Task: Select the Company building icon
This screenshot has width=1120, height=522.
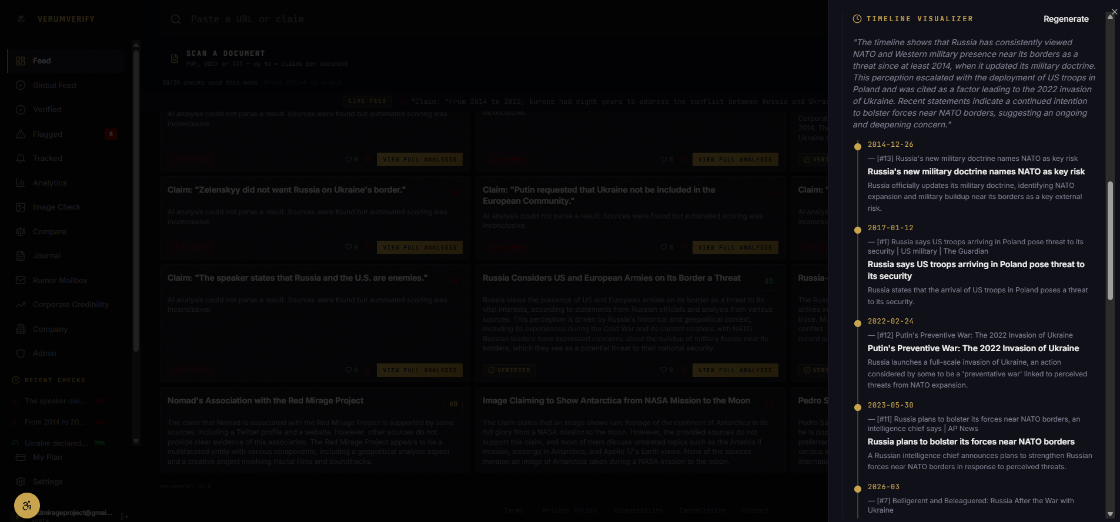Action: click(21, 329)
